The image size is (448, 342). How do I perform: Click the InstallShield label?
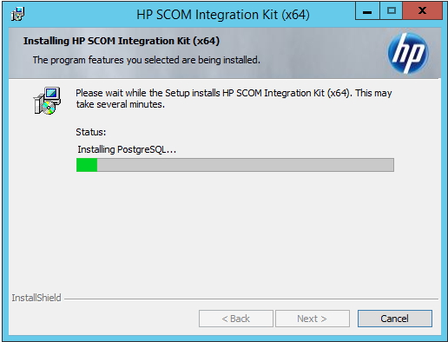tap(36, 298)
